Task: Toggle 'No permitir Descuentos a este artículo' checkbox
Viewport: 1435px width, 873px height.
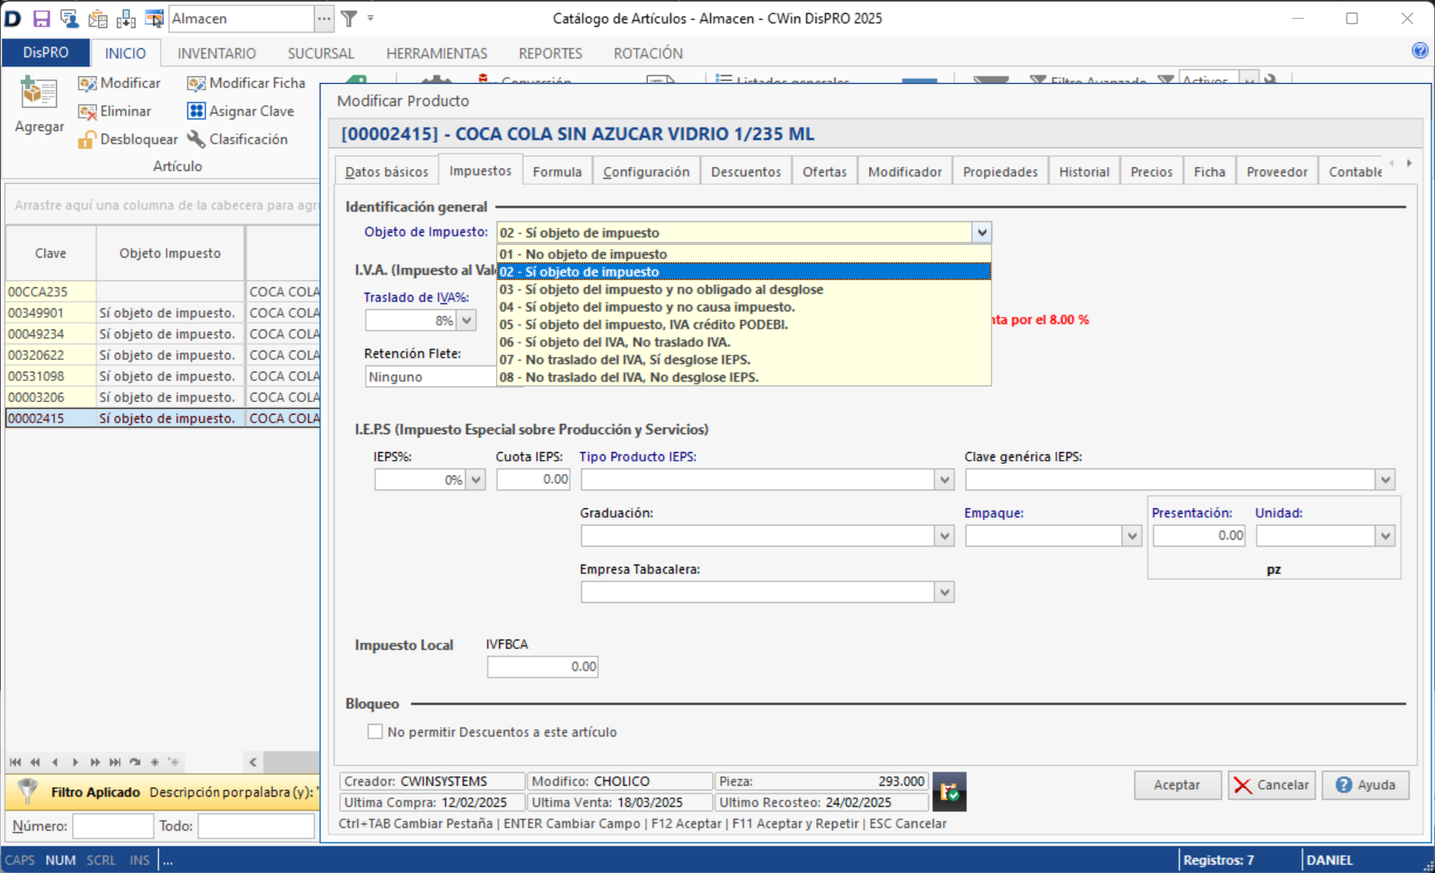Action: tap(375, 732)
